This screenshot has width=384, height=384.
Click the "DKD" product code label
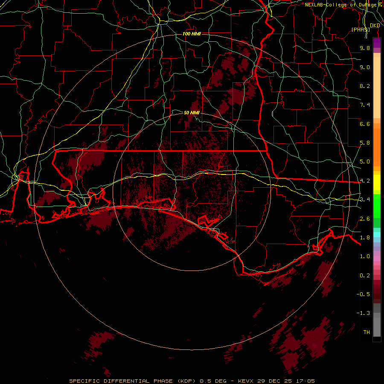(375, 25)
